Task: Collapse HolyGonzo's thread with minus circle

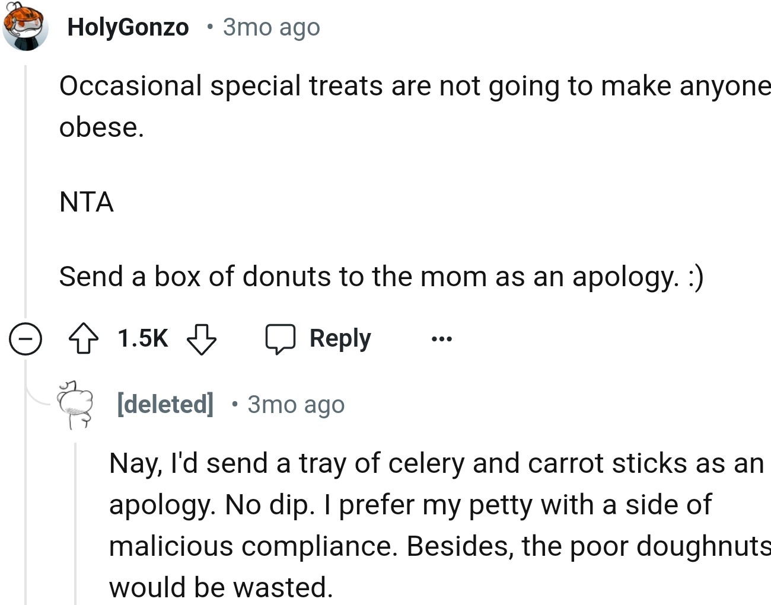Action: (x=26, y=339)
